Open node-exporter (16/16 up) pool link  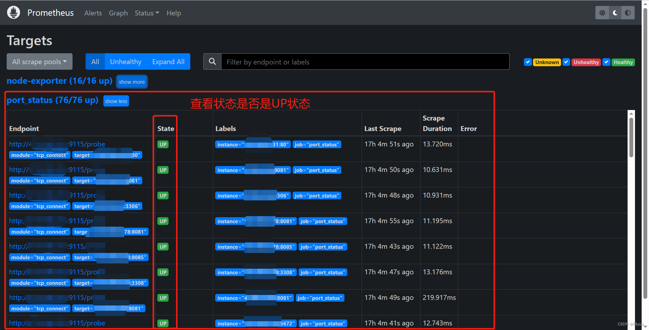click(60, 81)
